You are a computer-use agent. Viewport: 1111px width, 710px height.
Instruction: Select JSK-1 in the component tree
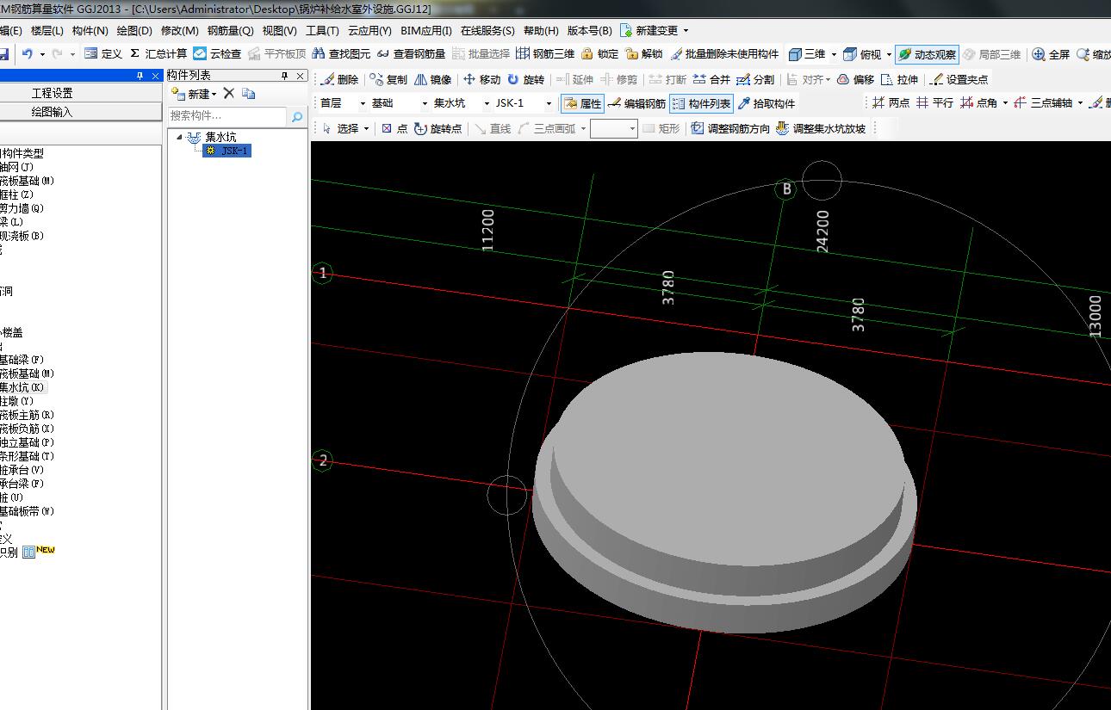[227, 151]
